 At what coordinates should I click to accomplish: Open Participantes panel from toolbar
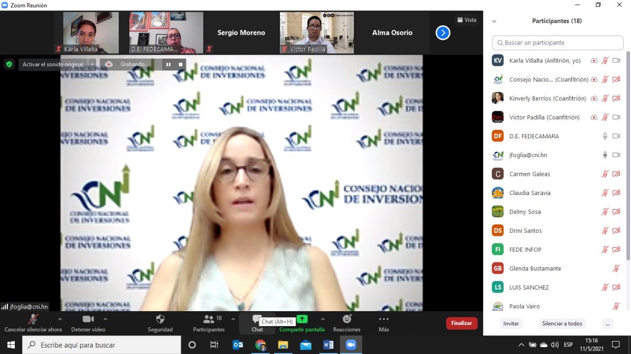coord(209,323)
